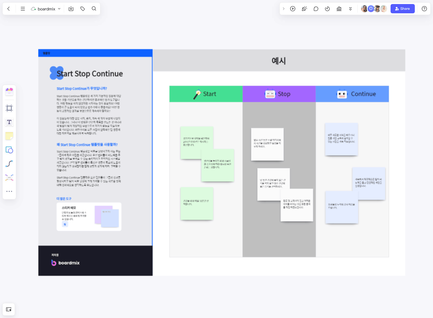The image size is (433, 318).
Task: Expand more tools double chevron
Action: coord(350,9)
